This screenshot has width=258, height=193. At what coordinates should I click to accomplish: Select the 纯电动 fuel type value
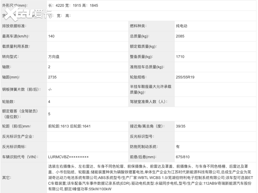[x=182, y=26]
